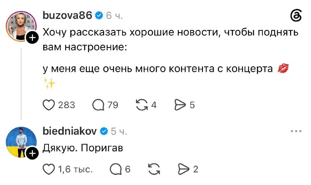
Task: Repost the biedniakov reply
Action: [154, 169]
